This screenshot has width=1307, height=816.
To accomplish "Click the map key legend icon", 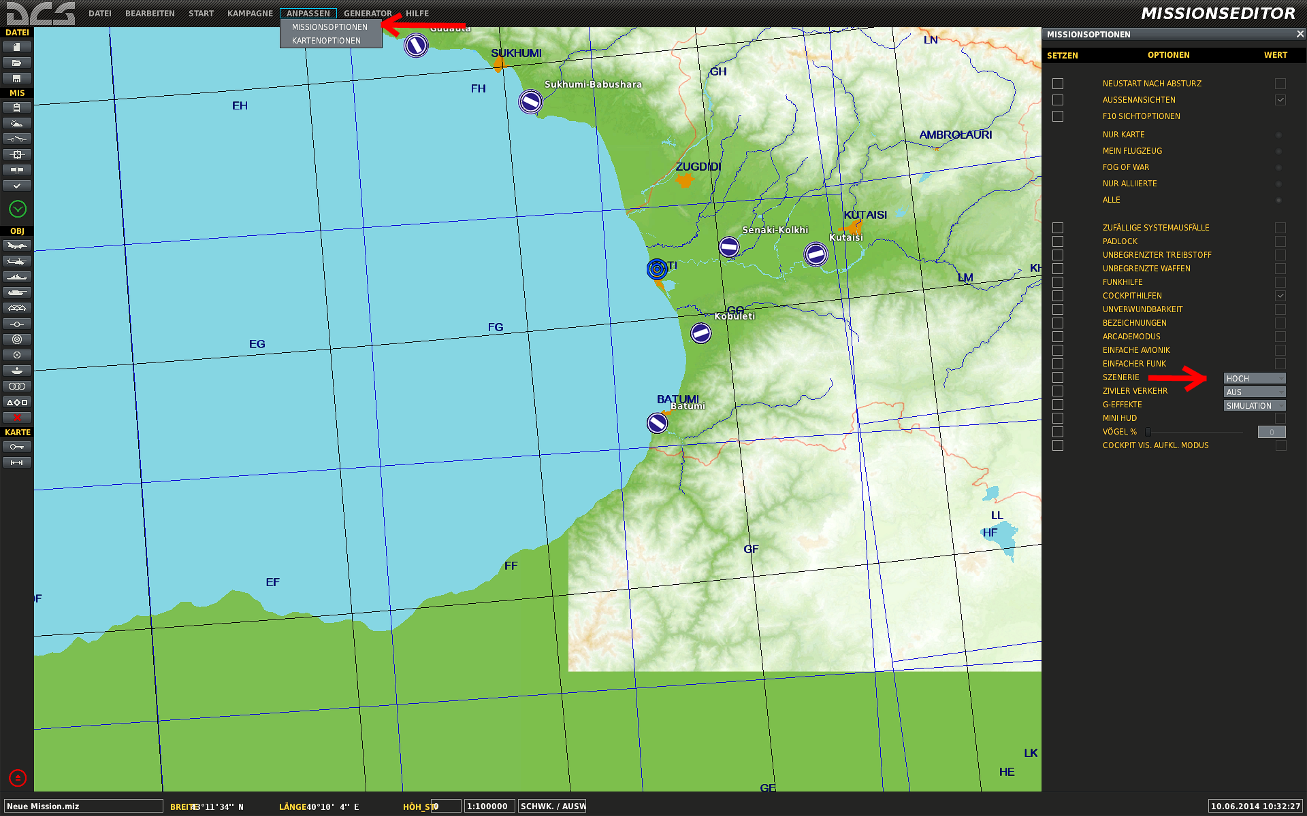I will pyautogui.click(x=17, y=447).
